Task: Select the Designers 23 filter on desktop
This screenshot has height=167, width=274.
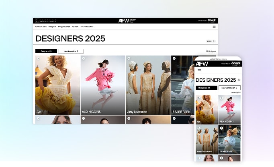Action: click(46, 51)
